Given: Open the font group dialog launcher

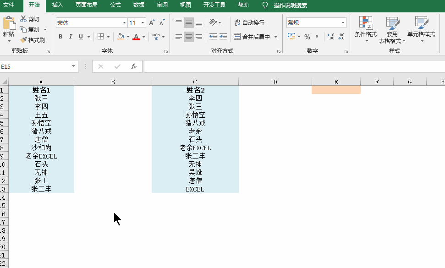Looking at the screenshot, I should pos(166,52).
